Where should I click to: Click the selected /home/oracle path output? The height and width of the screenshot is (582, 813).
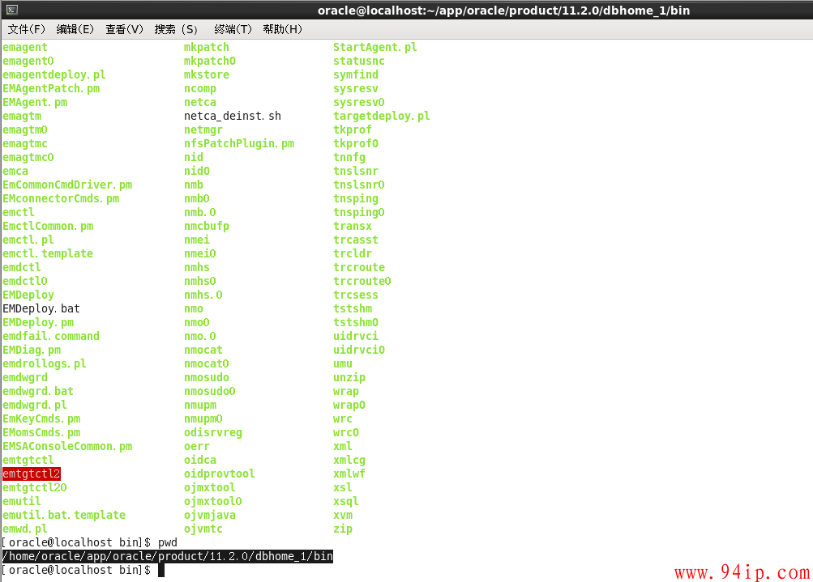tap(168, 556)
